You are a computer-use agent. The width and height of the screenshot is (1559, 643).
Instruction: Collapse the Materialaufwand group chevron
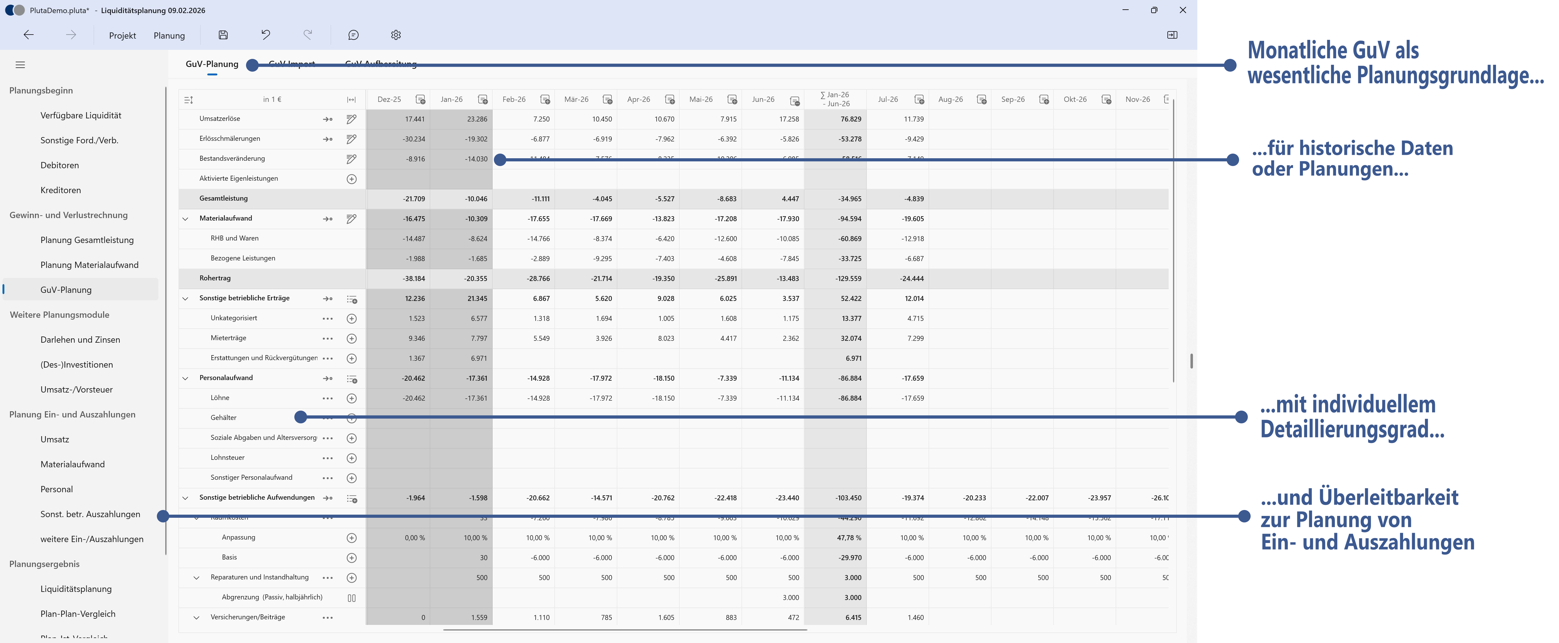186,218
